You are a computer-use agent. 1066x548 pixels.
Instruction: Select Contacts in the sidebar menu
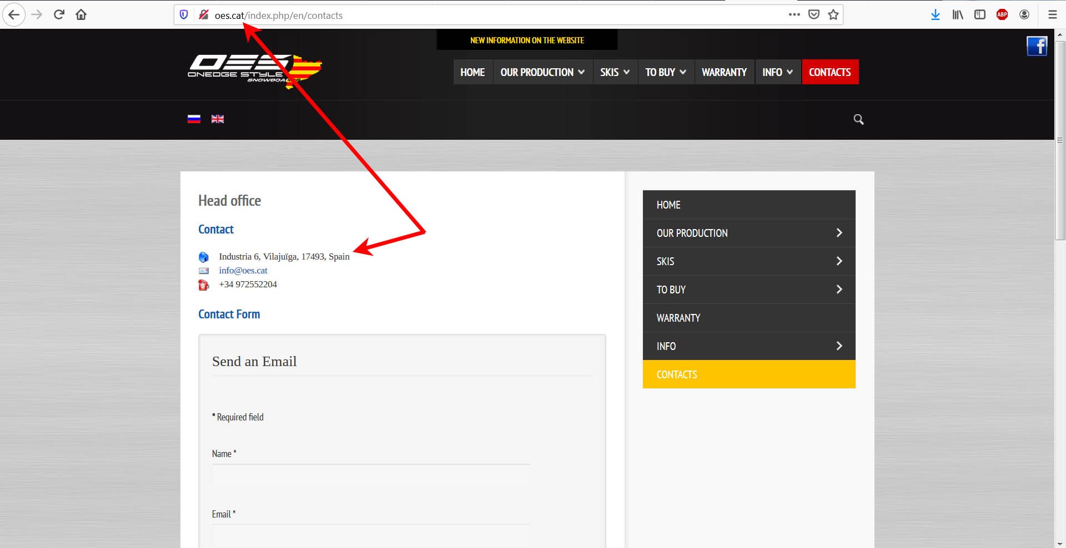pyautogui.click(x=677, y=374)
